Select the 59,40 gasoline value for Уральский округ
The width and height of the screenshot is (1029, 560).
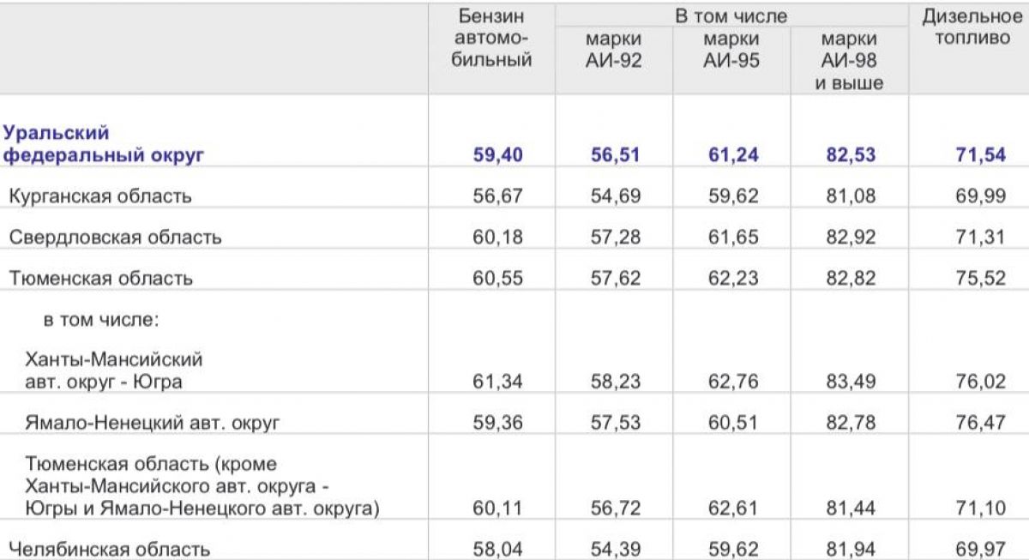point(497,155)
